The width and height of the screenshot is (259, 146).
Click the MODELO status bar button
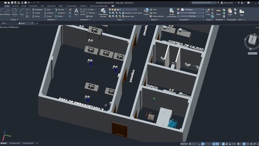(184, 144)
